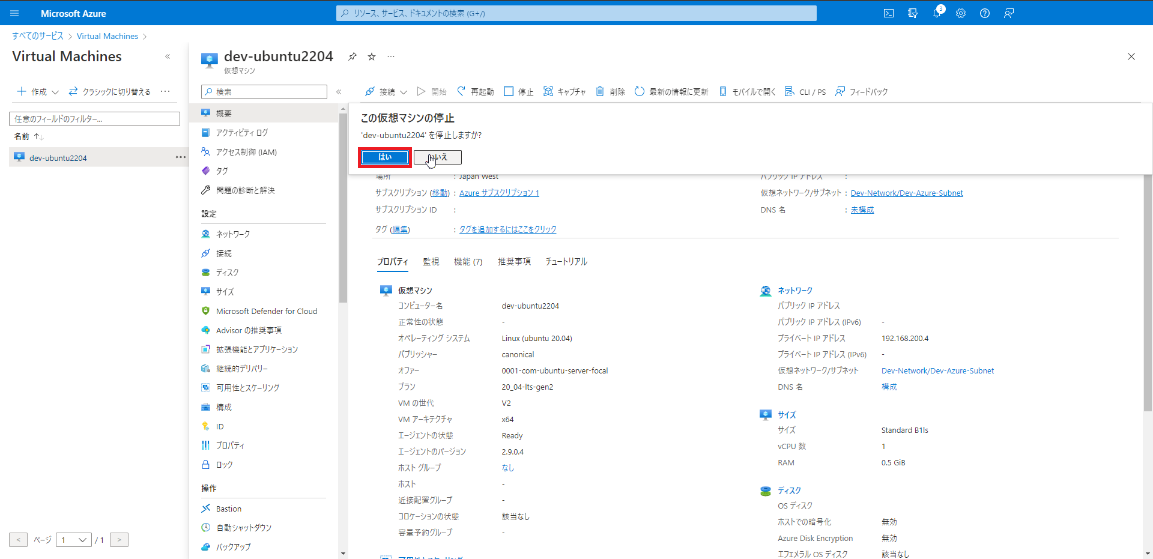Collapse the resource menu sidebar
1153x559 pixels.
point(339,92)
